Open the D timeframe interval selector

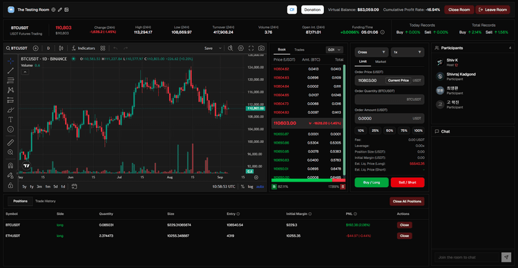click(48, 48)
